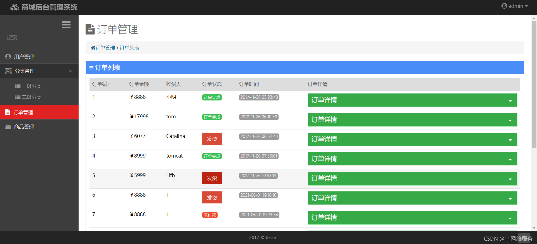Screen dimensions: 537x244
Task: Click the list icon beside 二级分类
Action: point(18,97)
